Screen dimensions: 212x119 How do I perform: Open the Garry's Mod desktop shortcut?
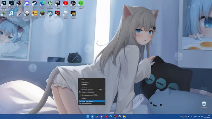pos(12,14)
